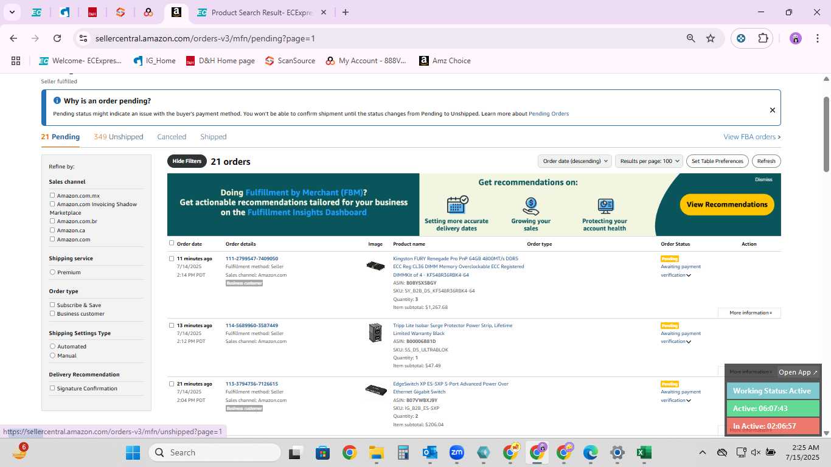Select order 111-2799547-7409050 checkbox

(172, 258)
